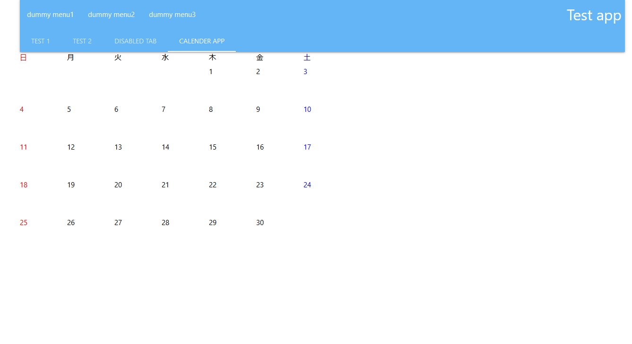Click the 月 Monday header
632x344 pixels.
pyautogui.click(x=70, y=58)
